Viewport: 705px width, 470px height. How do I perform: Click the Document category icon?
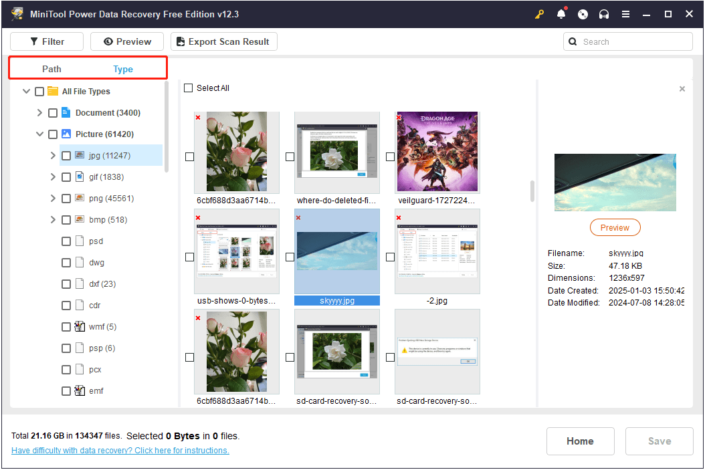click(66, 112)
